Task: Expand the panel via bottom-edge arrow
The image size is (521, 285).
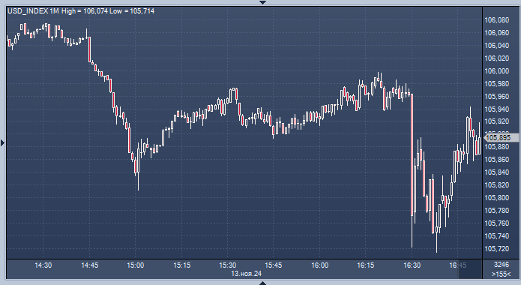Action: tap(262, 283)
